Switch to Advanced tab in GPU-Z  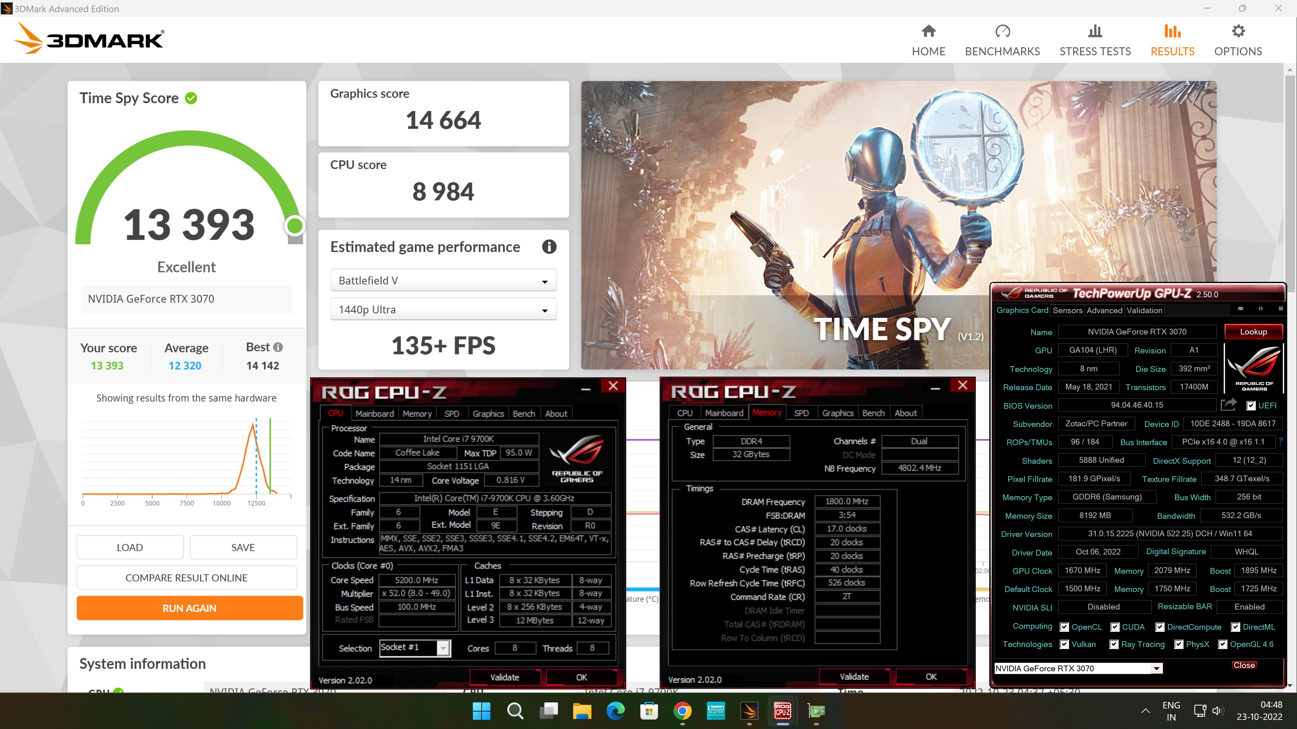[1104, 310]
